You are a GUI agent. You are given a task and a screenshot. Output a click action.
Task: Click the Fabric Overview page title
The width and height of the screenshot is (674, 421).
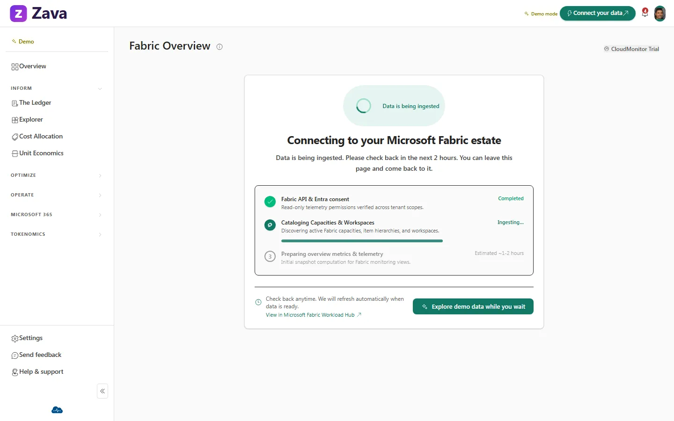(x=170, y=46)
